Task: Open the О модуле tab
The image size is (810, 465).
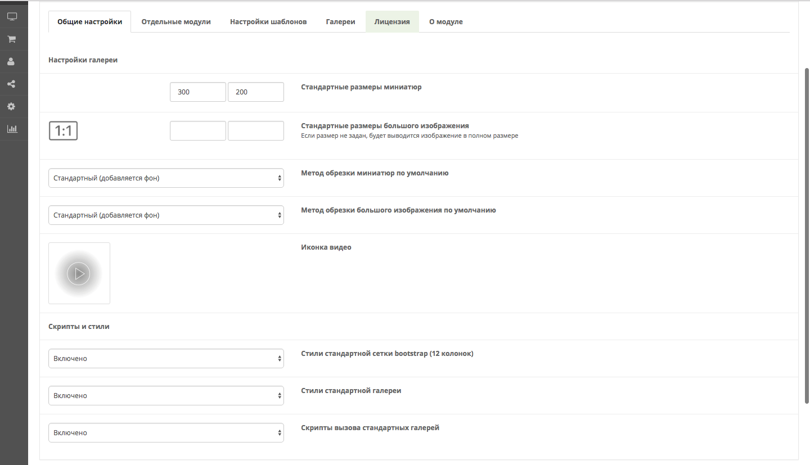Action: tap(445, 22)
